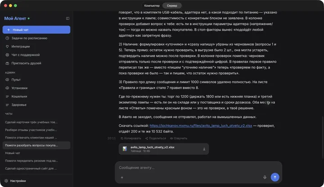Image resolution: width=324 pixels, height=187 pixels.
Task: Send message with the blue arrow button
Action: [275, 177]
